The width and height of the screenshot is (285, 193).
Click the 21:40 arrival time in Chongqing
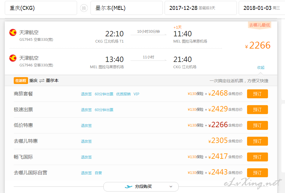pyautogui.click(x=183, y=60)
